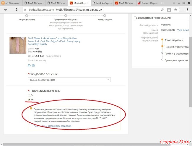Click the Yandex 'Я' home icon

[17, 10]
